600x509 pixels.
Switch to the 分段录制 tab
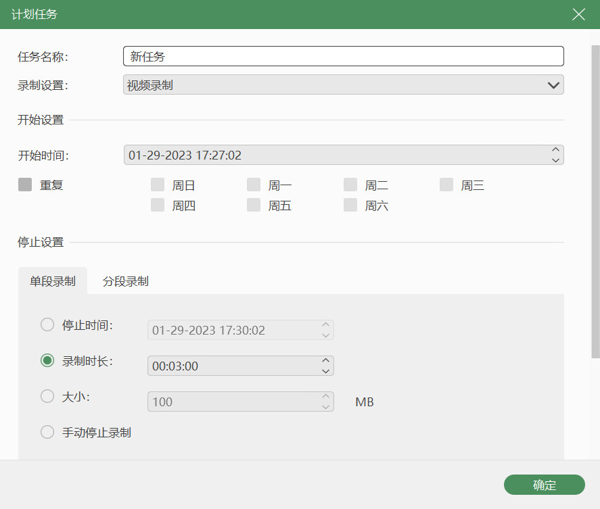pyautogui.click(x=126, y=281)
